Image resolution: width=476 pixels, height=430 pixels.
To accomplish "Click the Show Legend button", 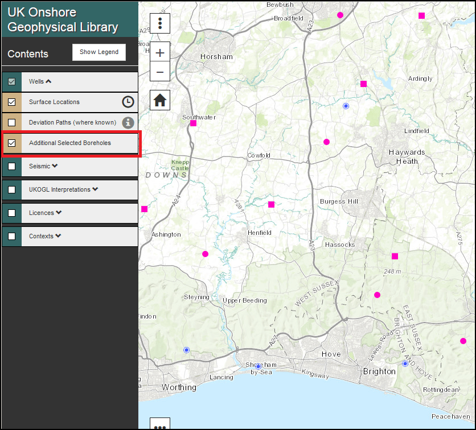I will [99, 52].
